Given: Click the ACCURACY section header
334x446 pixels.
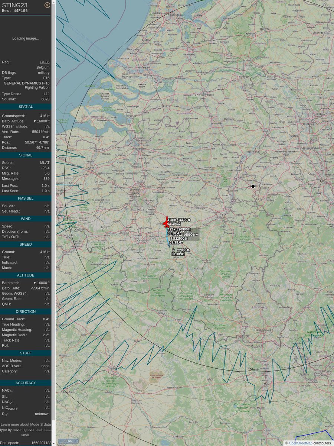Looking at the screenshot, I should (25, 382).
